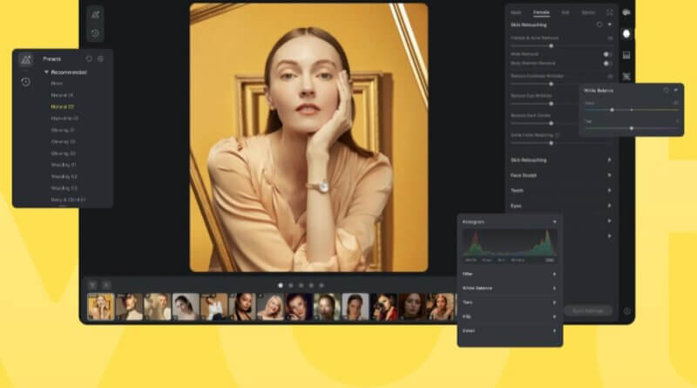The width and height of the screenshot is (697, 388).
Task: Switch to the Male tab
Action: pyautogui.click(x=516, y=12)
